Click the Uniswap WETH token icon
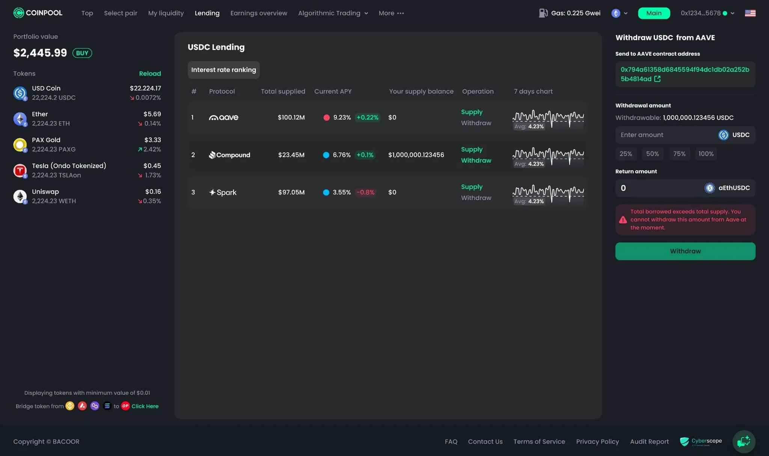Viewport: 769px width, 456px height. coord(20,196)
